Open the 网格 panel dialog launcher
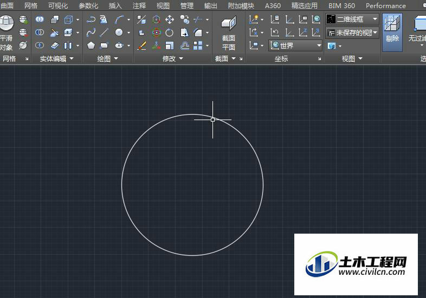Screen dimensions: 426x298 coord(27,58)
